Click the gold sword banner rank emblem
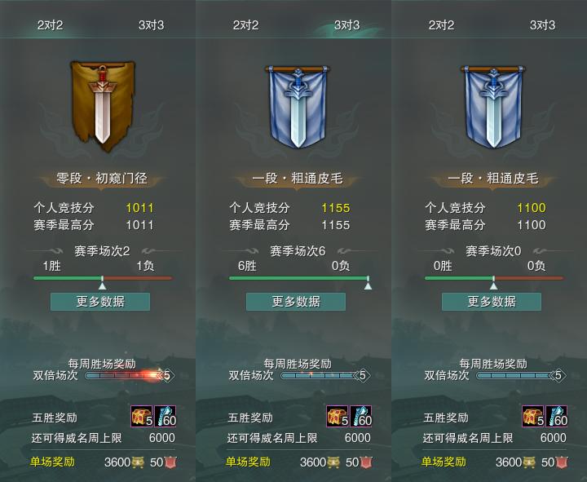Viewport: 587px width, 482px height. (x=103, y=106)
